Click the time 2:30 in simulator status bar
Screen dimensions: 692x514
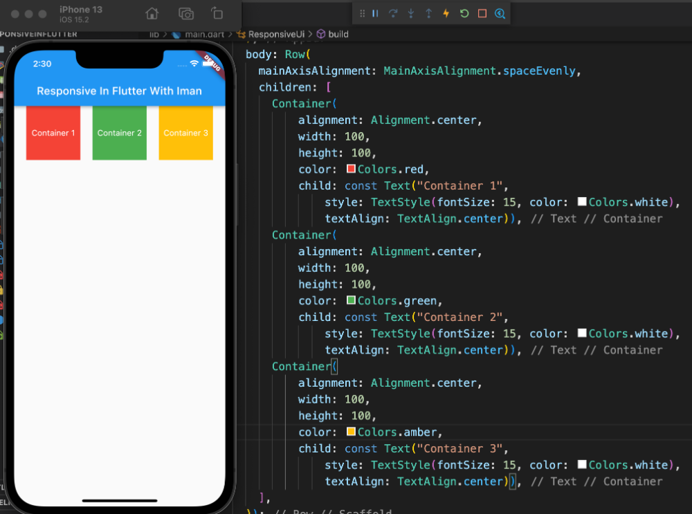click(42, 64)
